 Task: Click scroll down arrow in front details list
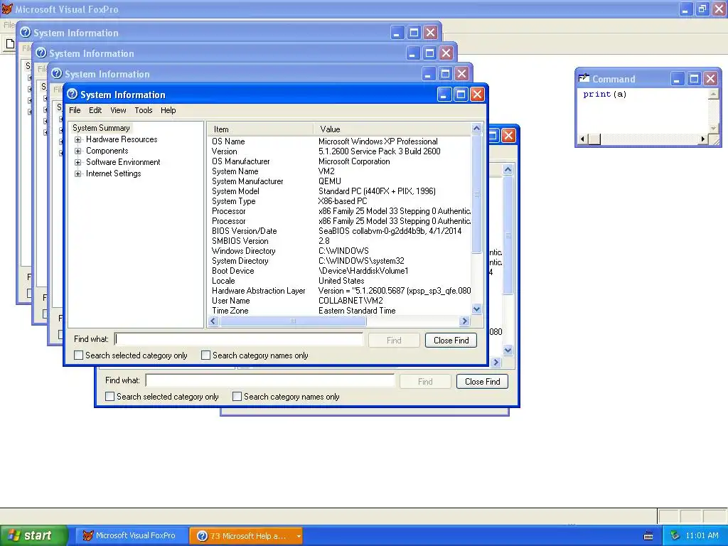tap(476, 309)
